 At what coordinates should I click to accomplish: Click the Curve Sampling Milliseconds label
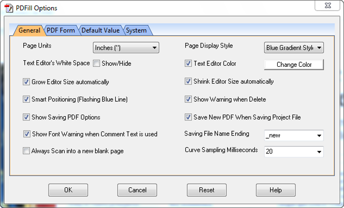[222, 150]
